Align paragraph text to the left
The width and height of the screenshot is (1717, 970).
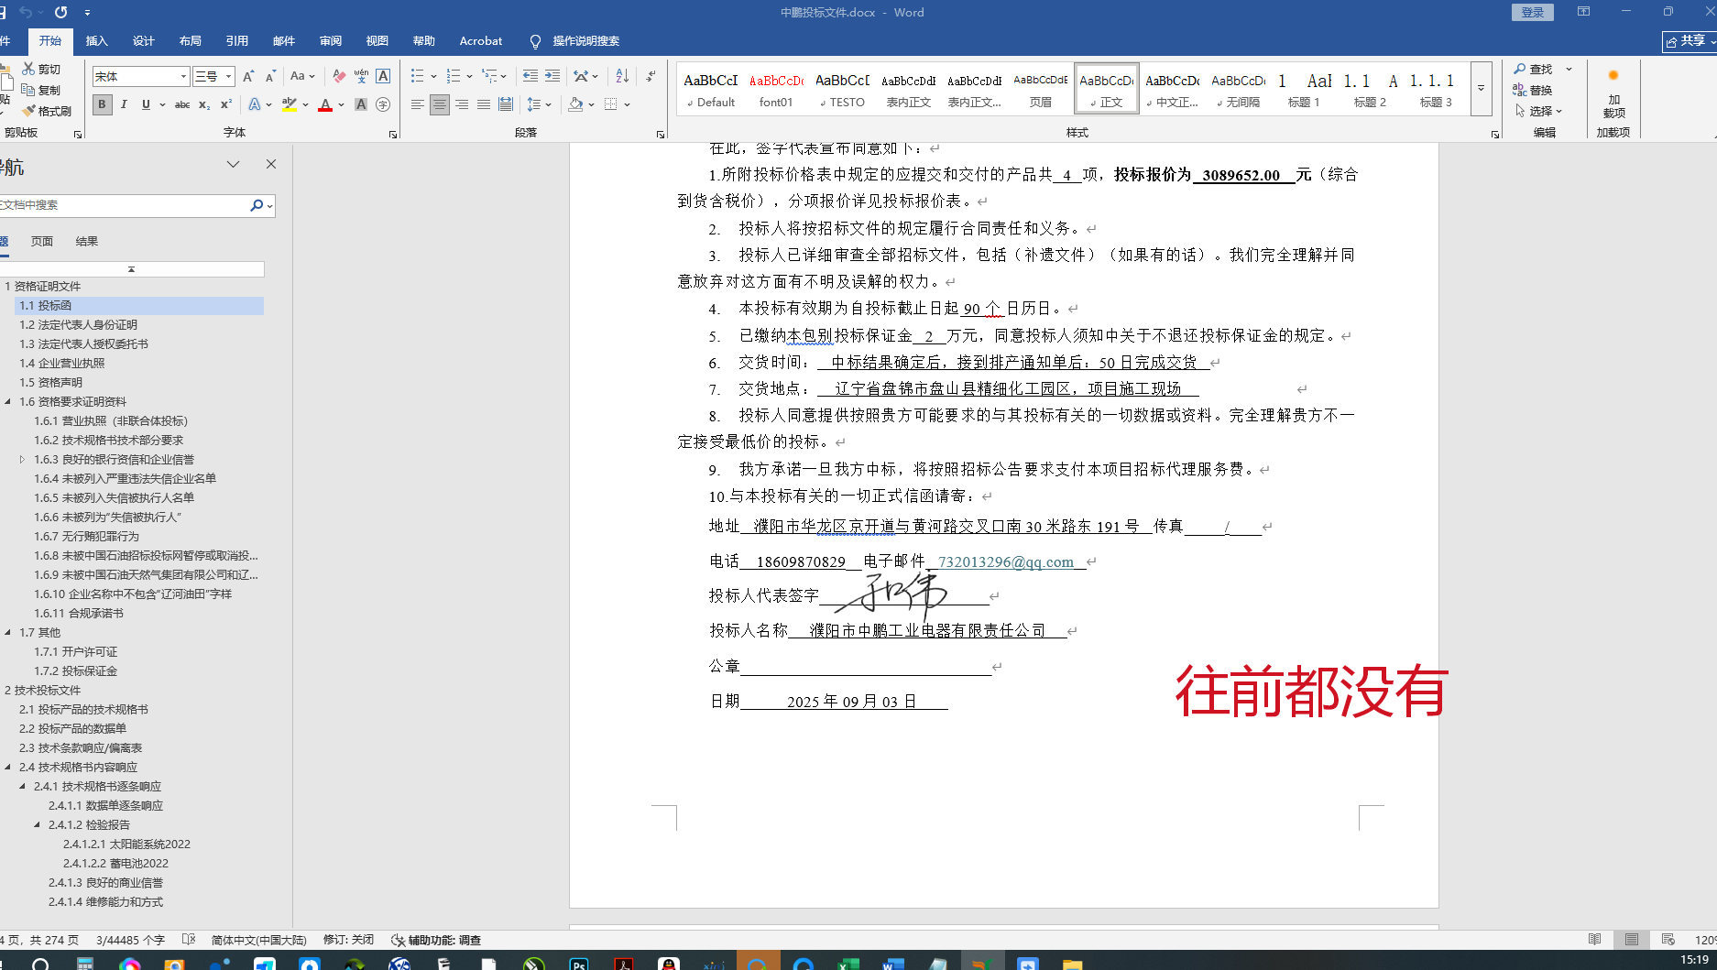pos(417,104)
